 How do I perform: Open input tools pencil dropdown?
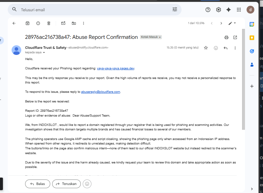(x=232, y=23)
